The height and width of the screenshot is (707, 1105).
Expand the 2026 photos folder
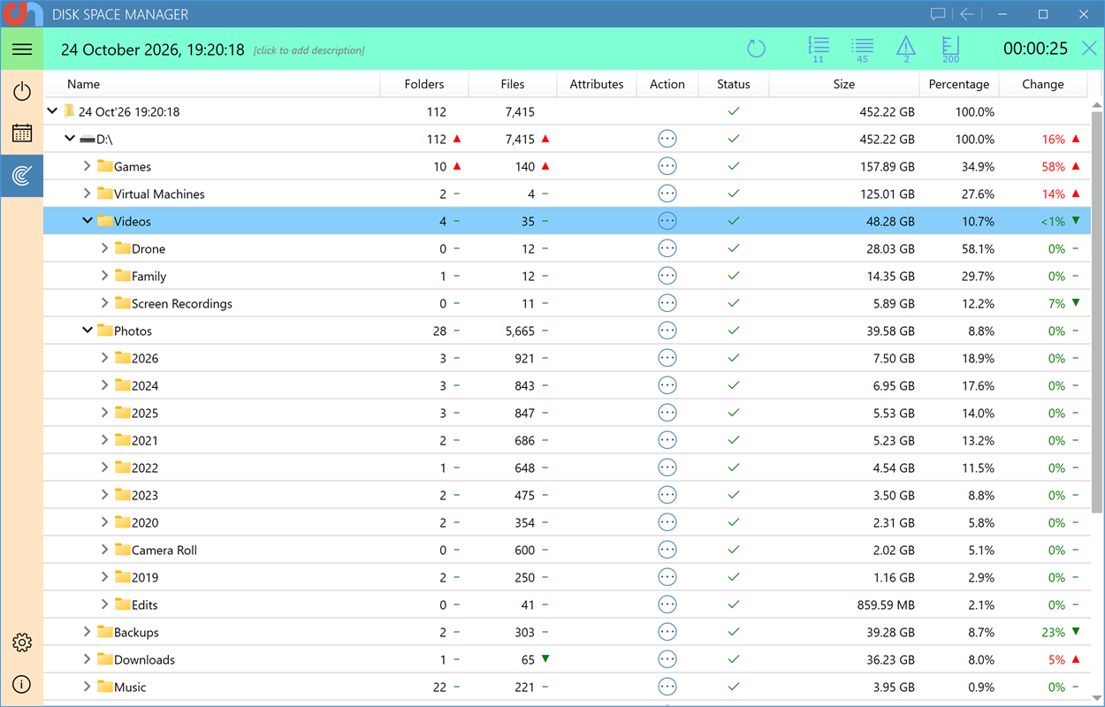105,358
